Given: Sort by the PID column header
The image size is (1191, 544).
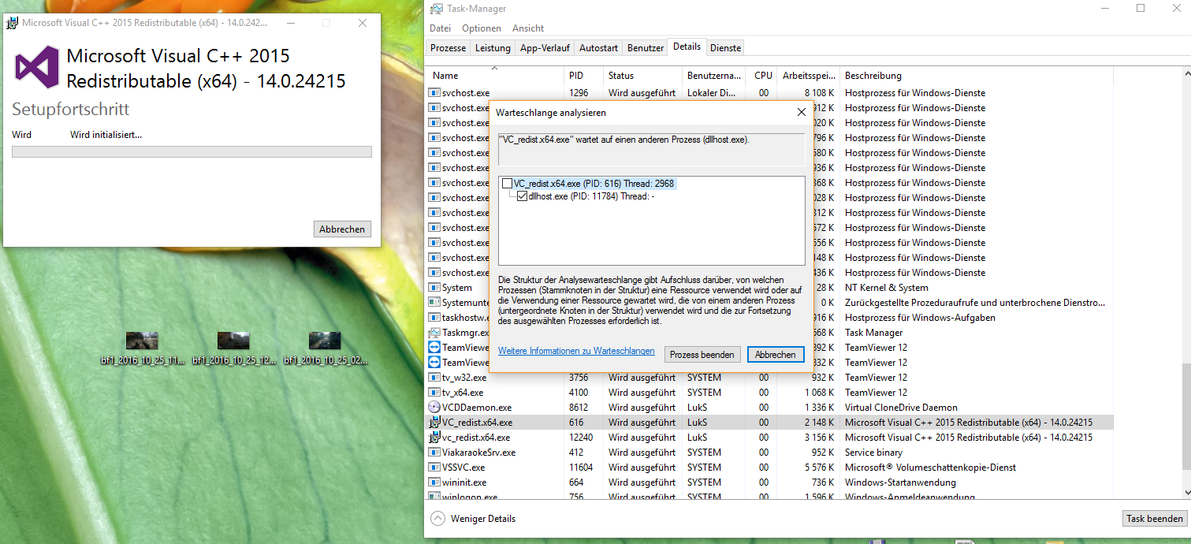Looking at the screenshot, I should pyautogui.click(x=584, y=76).
